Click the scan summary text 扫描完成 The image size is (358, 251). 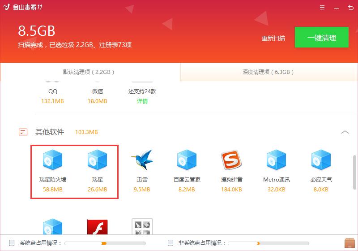click(75, 45)
